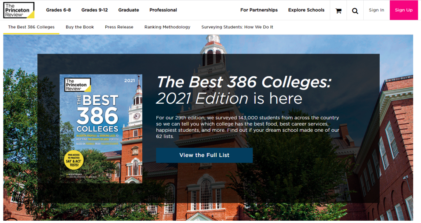Click the paragraph starting 'For our 29th edition'
Image resolution: width=421 pixels, height=223 pixels.
pos(248,127)
